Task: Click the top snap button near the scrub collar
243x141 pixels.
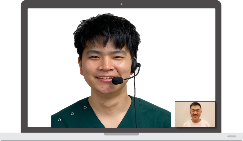Action: (x=85, y=107)
